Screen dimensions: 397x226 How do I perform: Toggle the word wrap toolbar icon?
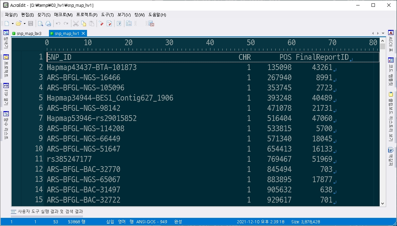pos(119,23)
